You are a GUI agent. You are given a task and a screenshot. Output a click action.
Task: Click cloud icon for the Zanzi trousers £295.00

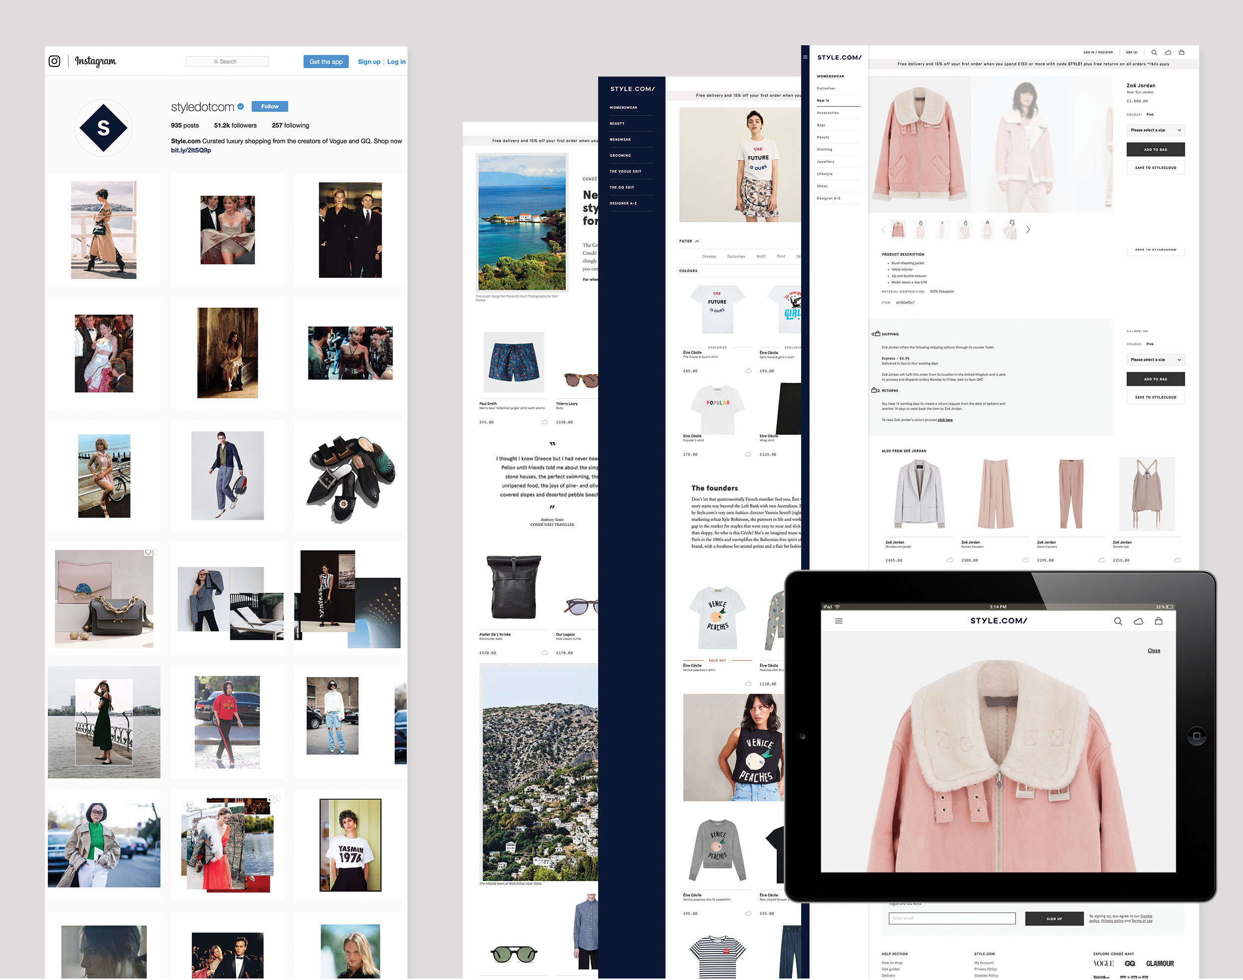tap(1101, 560)
